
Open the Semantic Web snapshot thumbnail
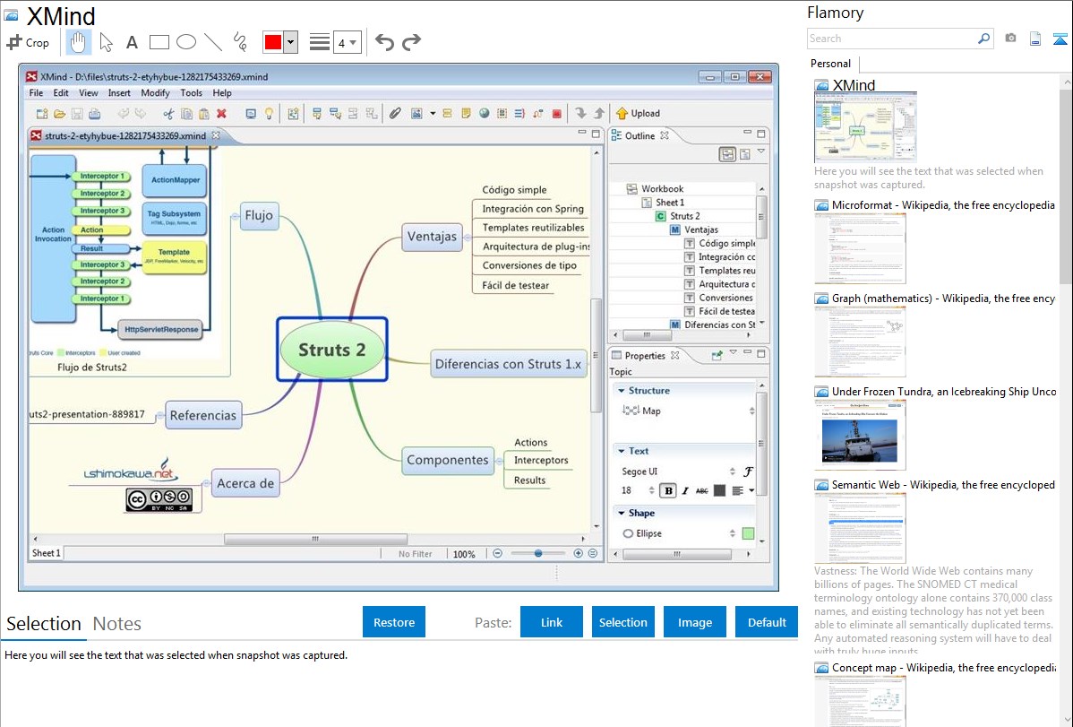(x=860, y=527)
